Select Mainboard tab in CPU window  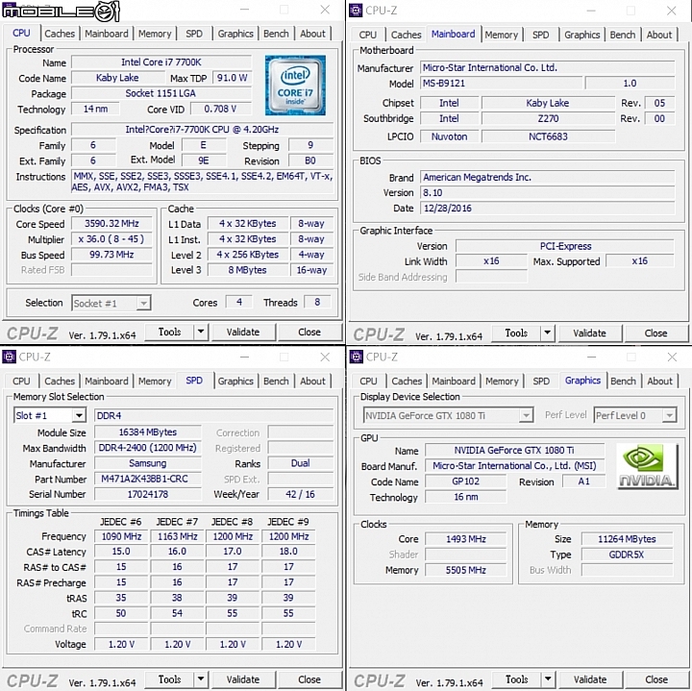pyautogui.click(x=107, y=34)
